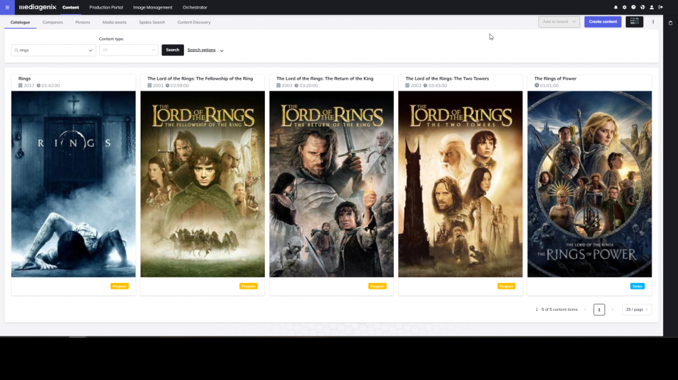Open the clipboard icon on right sidebar
This screenshot has height=380, width=678.
(x=670, y=23)
